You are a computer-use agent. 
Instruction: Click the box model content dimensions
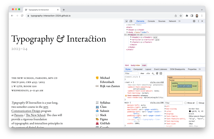[x=185, y=86]
